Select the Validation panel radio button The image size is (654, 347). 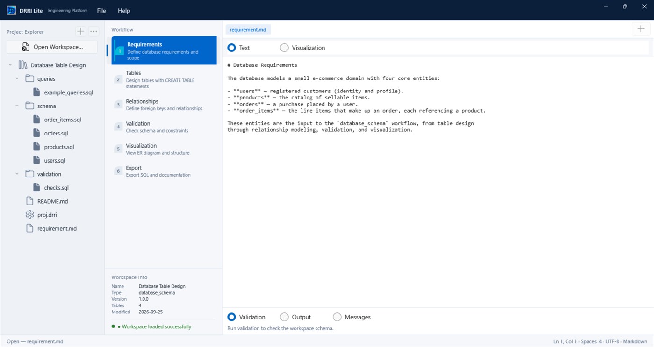click(x=231, y=317)
